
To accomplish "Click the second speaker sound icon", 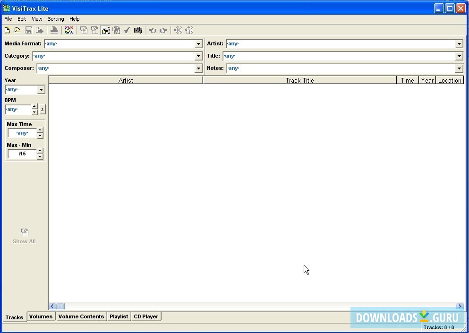I will (189, 30).
